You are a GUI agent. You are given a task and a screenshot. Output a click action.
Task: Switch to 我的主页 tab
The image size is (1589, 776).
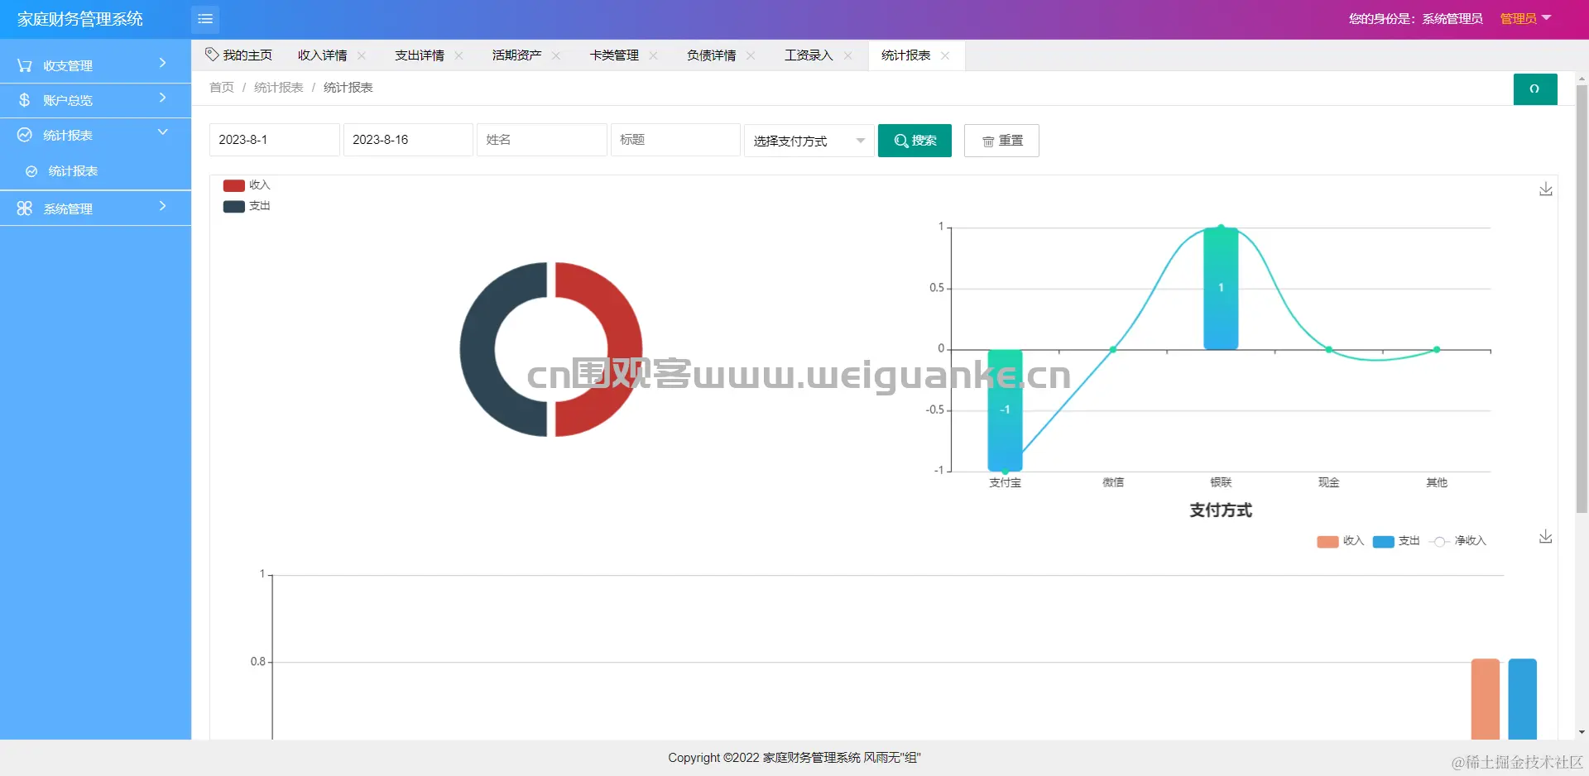point(239,55)
